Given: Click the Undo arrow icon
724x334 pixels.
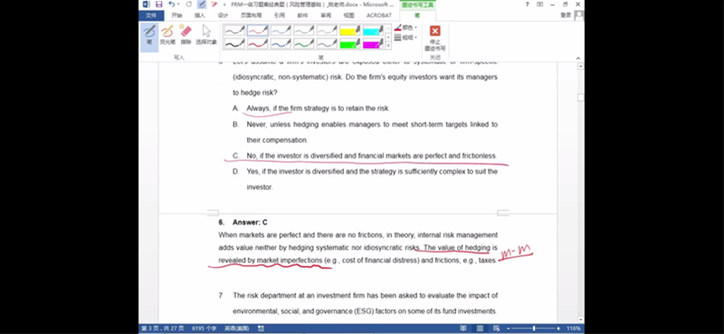Looking at the screenshot, I should [x=172, y=5].
